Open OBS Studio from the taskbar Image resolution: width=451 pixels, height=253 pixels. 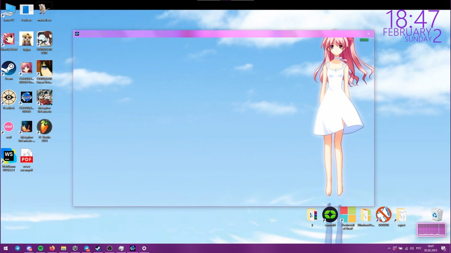click(x=110, y=248)
